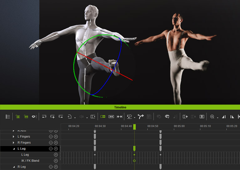Toggle the green frame-select box button
Screen dimensions: 240x170
pos(18,116)
